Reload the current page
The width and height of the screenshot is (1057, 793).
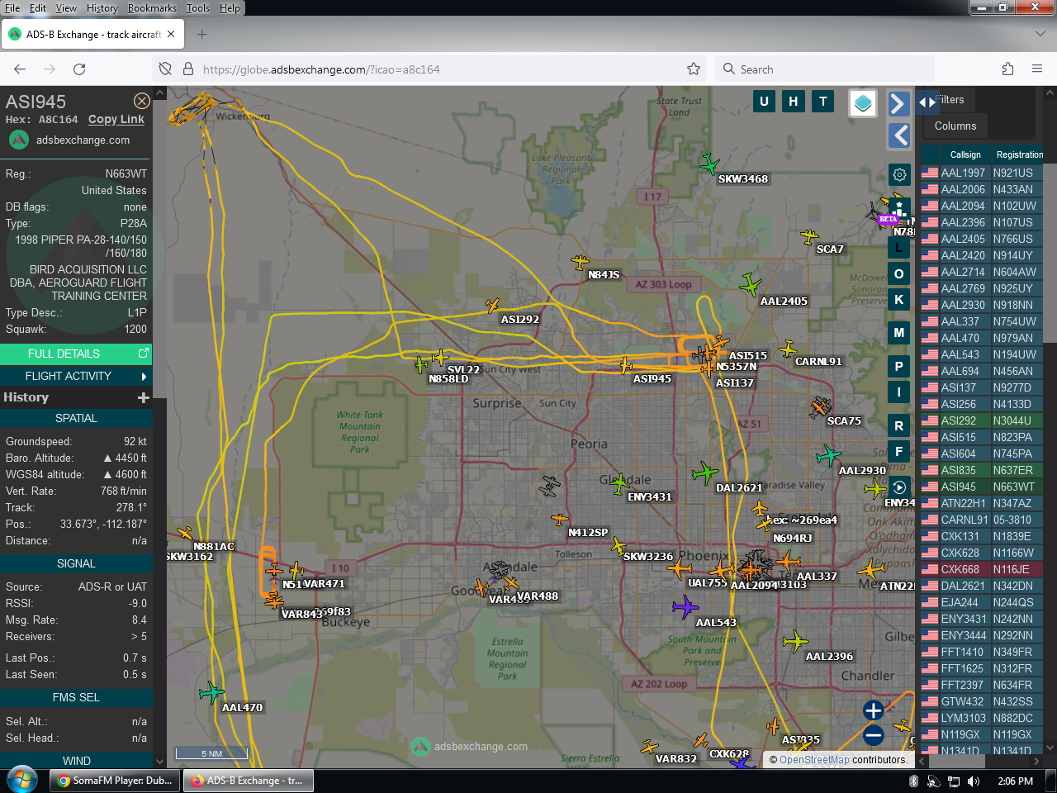pos(79,69)
